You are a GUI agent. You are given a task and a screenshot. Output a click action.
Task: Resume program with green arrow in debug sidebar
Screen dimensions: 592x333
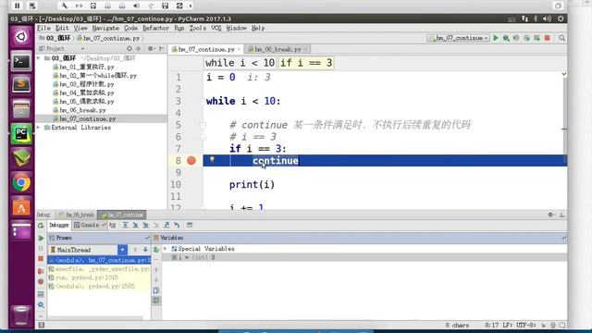[x=41, y=239]
